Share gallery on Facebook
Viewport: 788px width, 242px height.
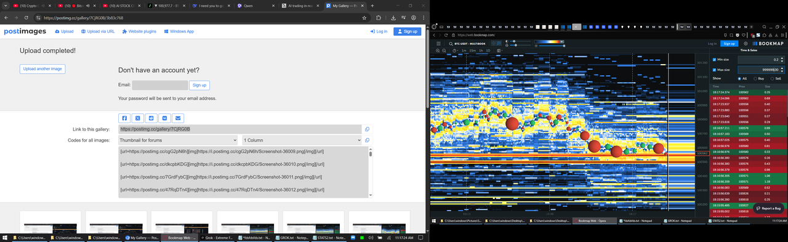[x=124, y=118]
